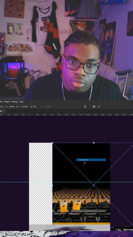
Task: Open the Plugins menu
Action: tap(7, 102)
